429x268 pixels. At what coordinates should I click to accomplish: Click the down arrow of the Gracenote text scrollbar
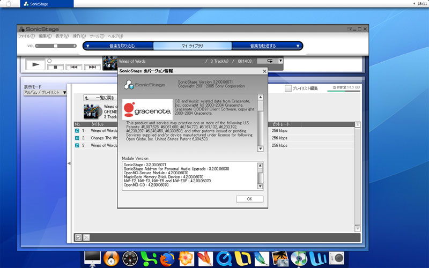[x=261, y=149]
